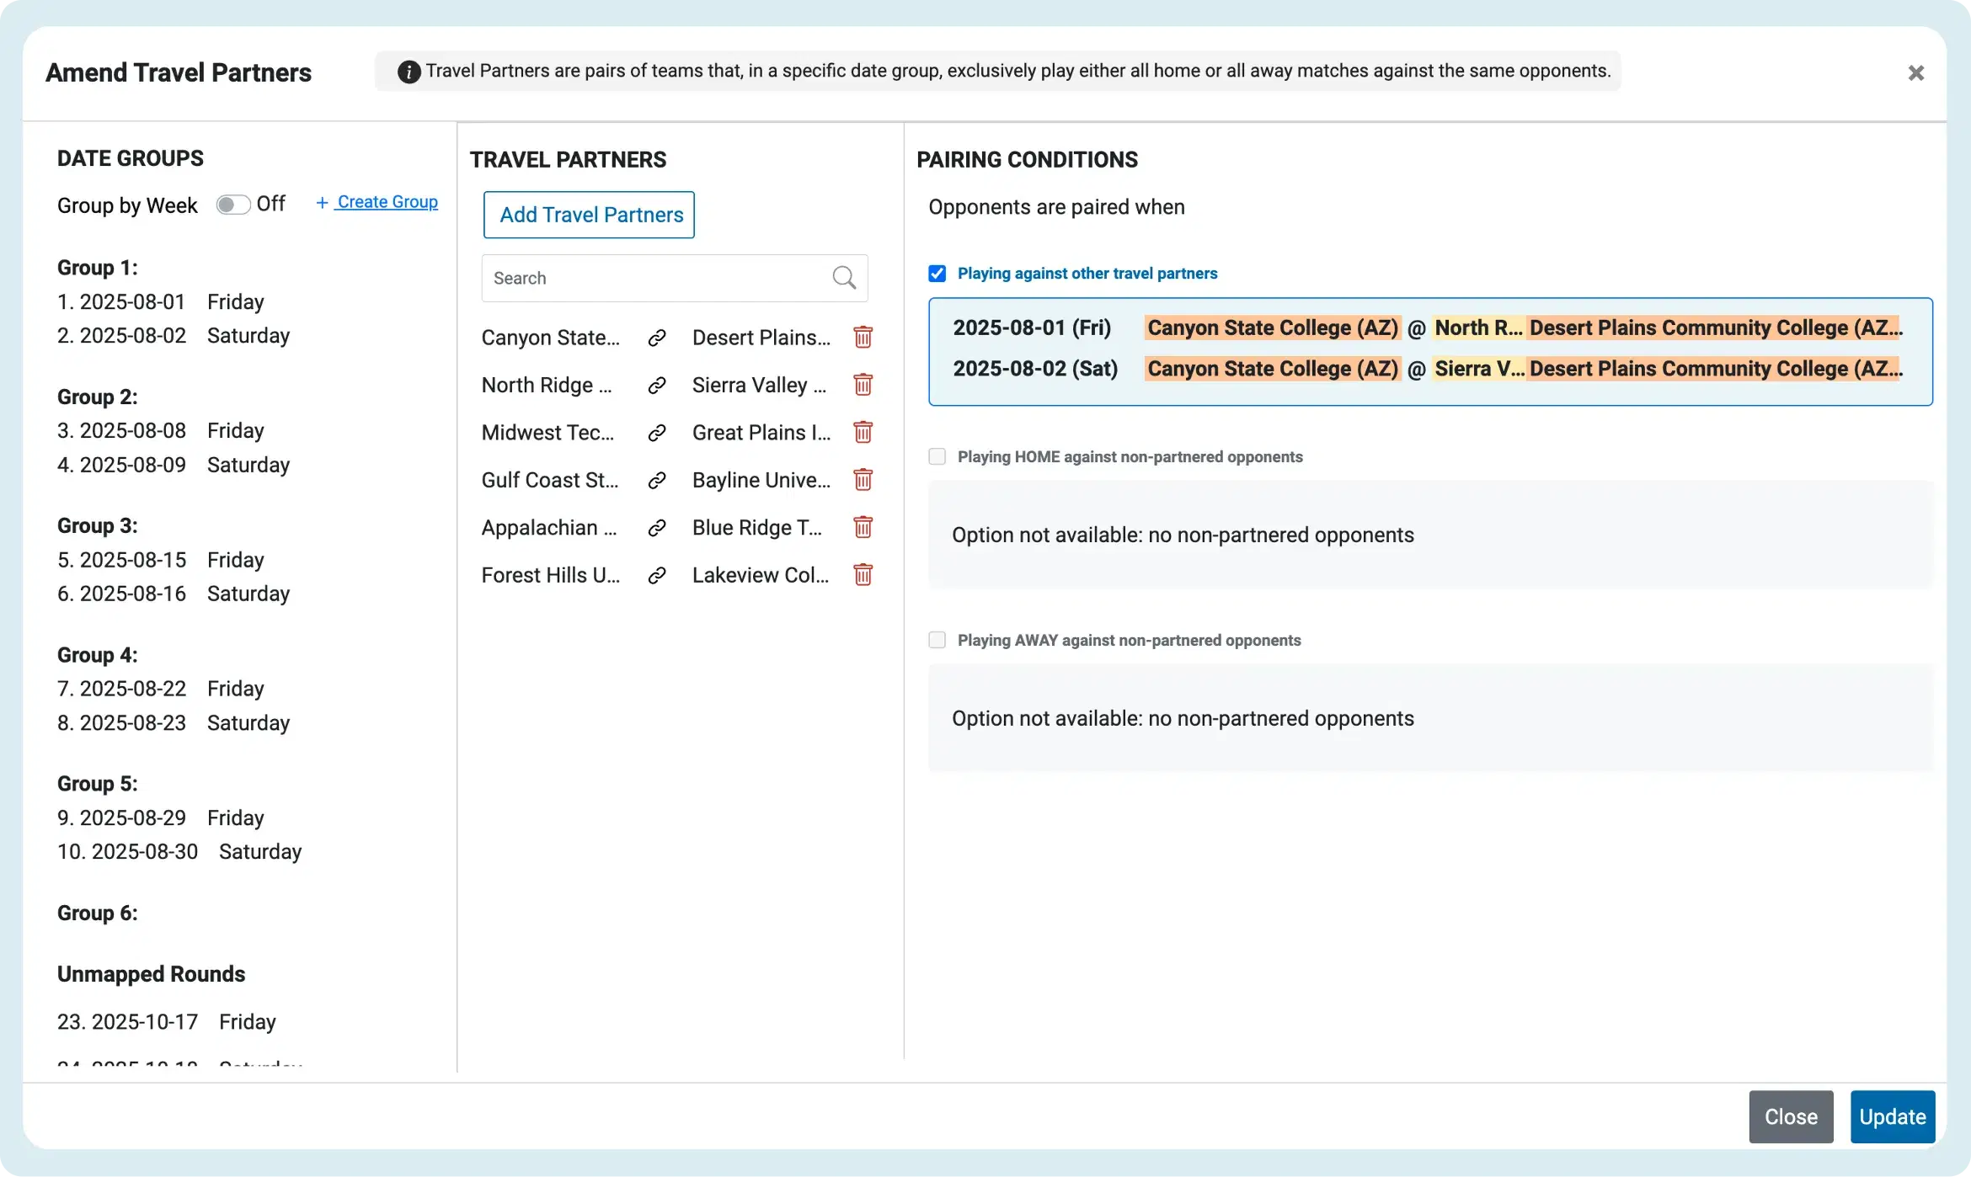Screen dimensions: 1971x1177
Task: Close the Amend Travel Partners dialog
Action: 1916,73
